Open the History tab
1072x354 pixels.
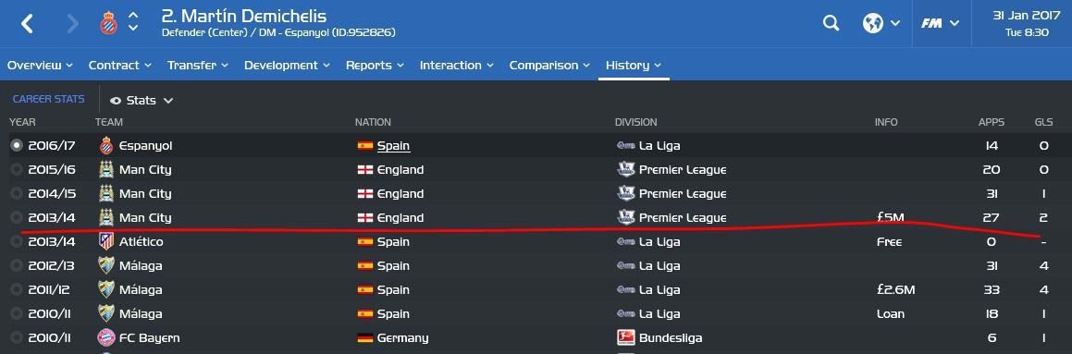point(633,65)
